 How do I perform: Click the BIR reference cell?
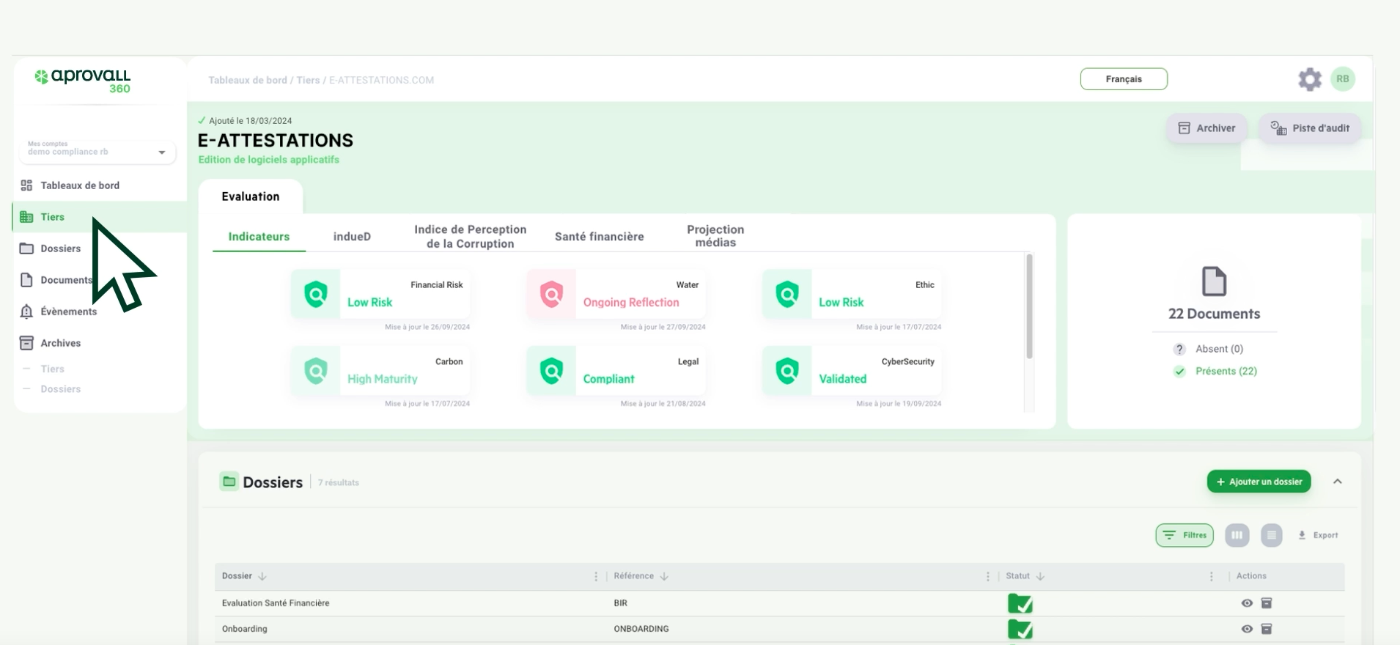(x=621, y=603)
